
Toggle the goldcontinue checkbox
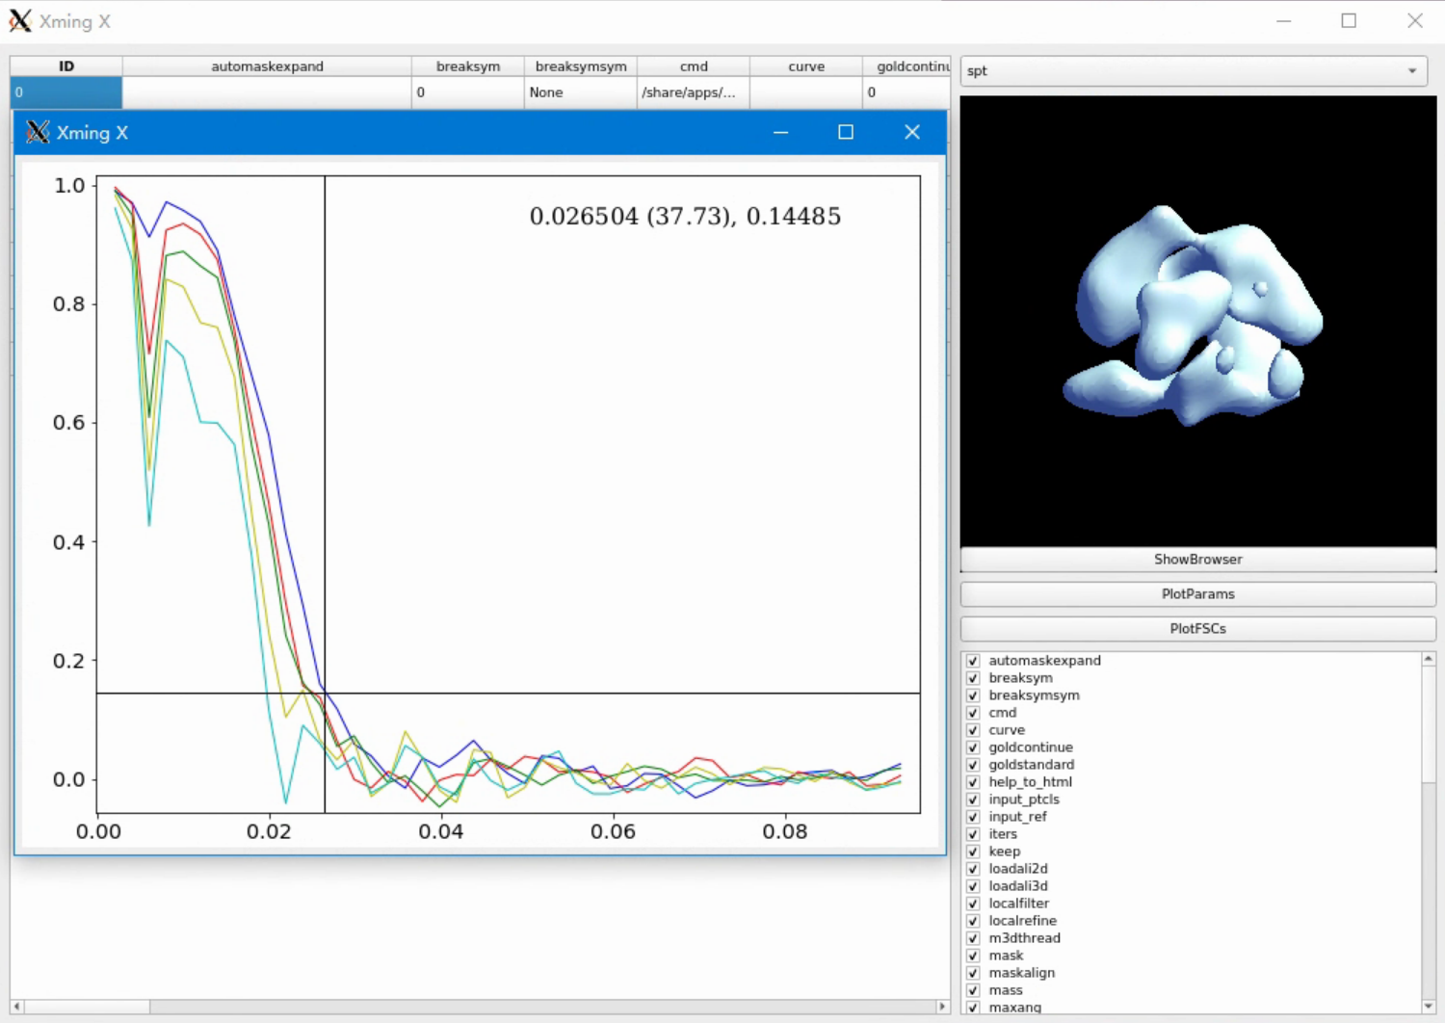(973, 748)
